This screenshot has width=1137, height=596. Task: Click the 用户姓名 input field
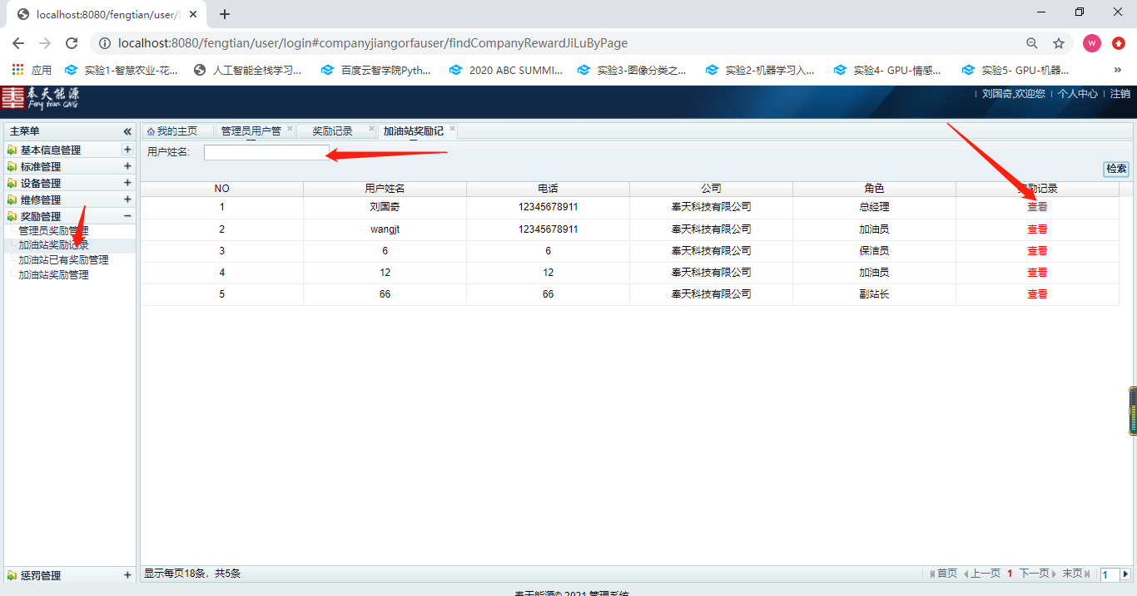(x=266, y=152)
